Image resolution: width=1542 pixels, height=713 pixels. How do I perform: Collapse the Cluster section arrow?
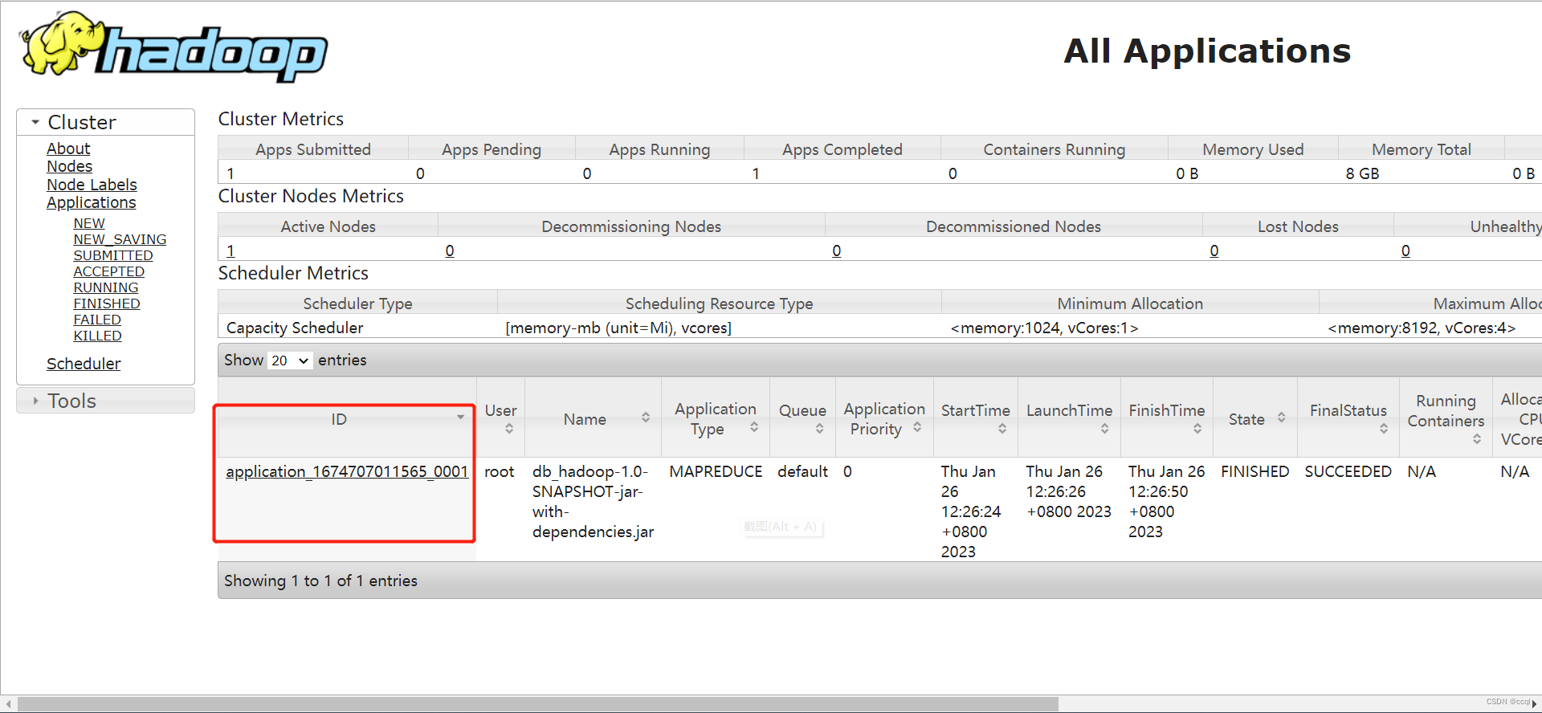pos(35,122)
